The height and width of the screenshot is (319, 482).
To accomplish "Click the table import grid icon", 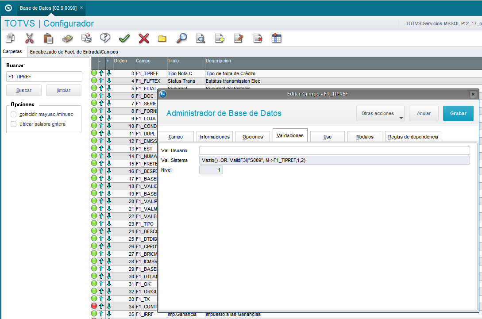I will (276, 38).
